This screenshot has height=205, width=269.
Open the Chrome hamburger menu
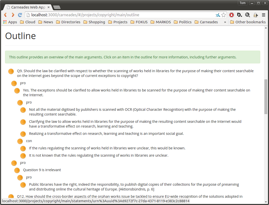click(x=264, y=15)
